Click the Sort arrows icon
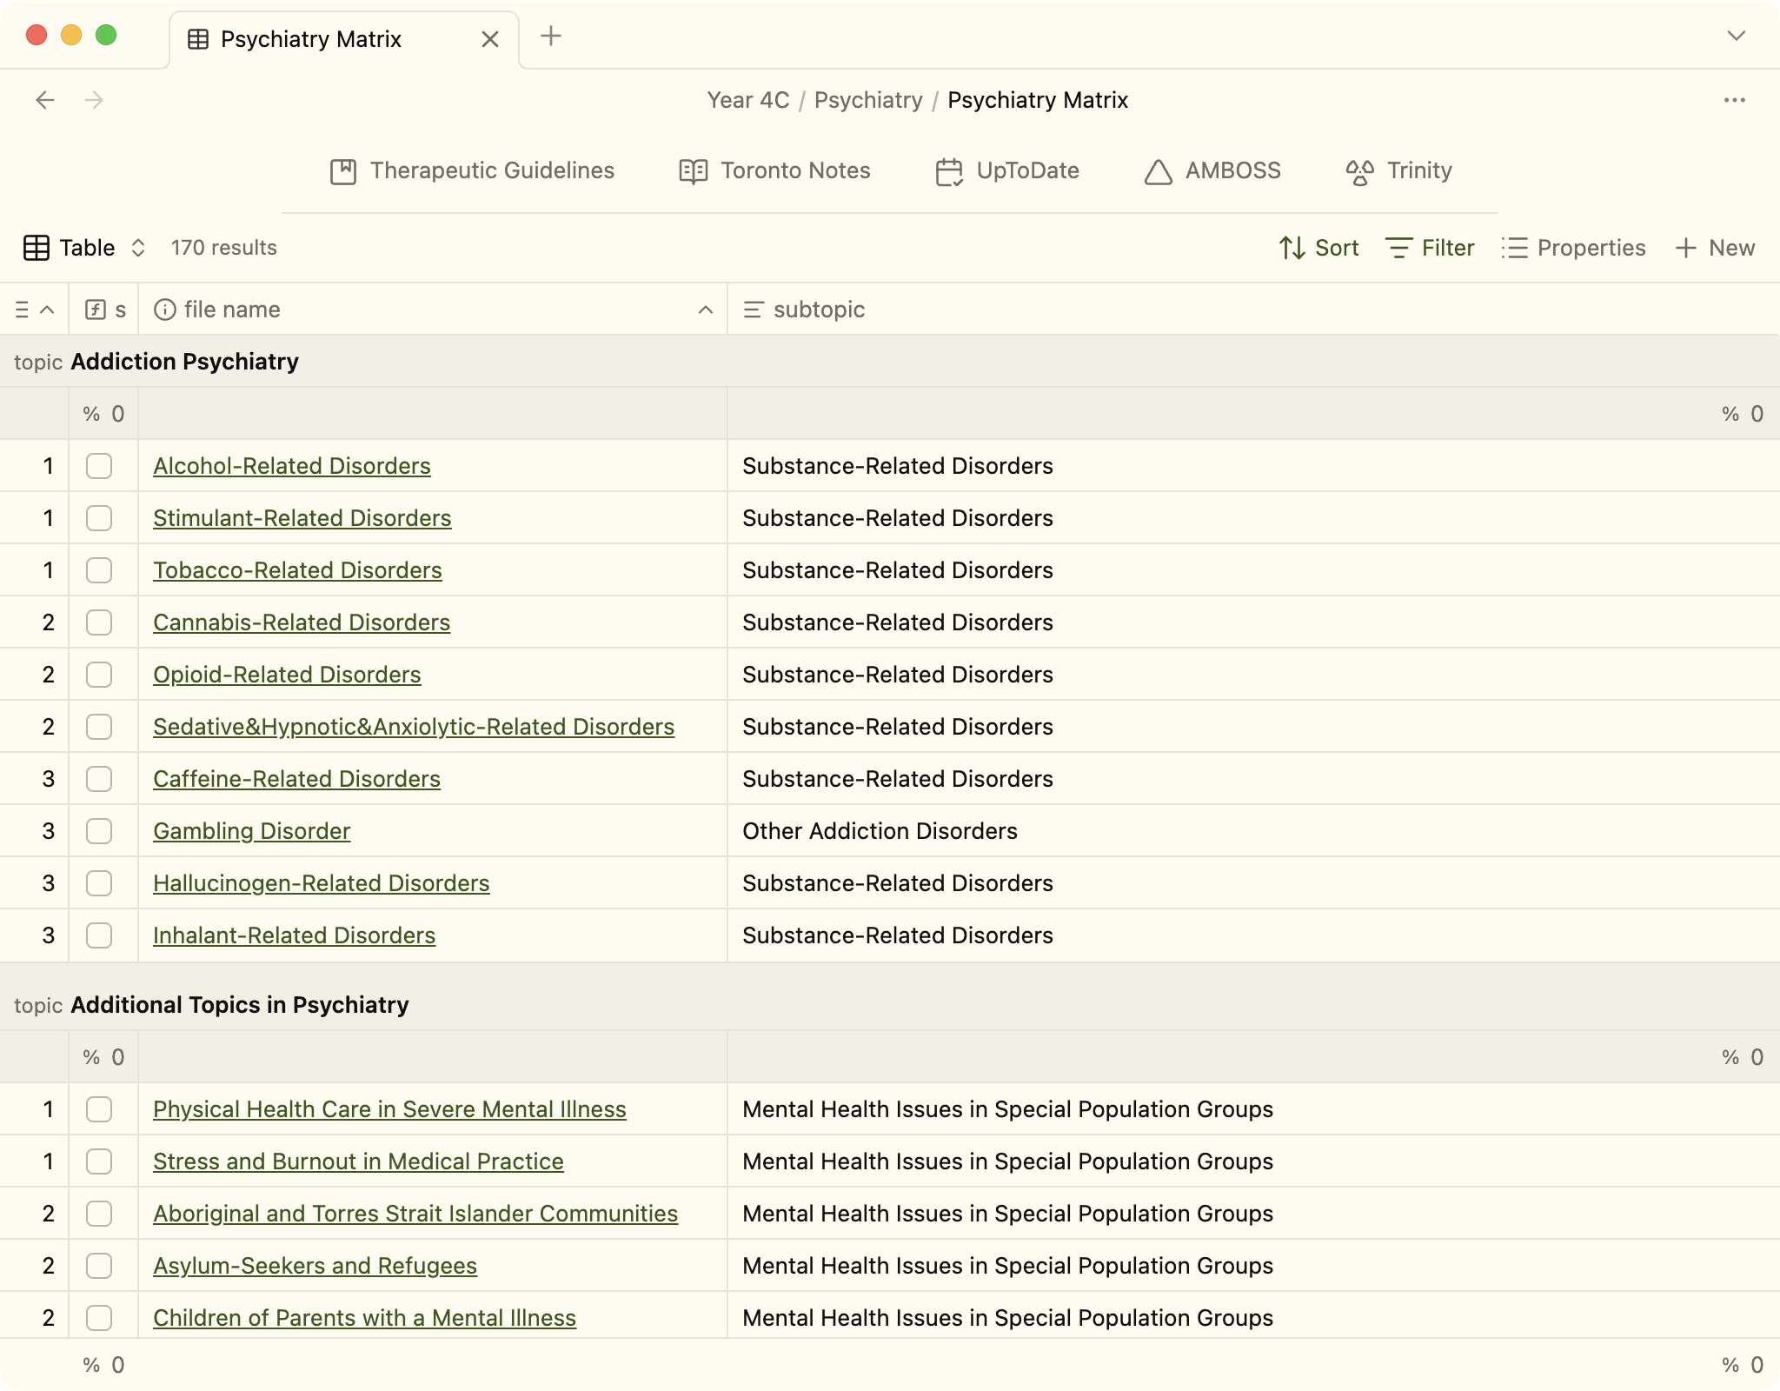The height and width of the screenshot is (1391, 1780). pyautogui.click(x=1292, y=248)
